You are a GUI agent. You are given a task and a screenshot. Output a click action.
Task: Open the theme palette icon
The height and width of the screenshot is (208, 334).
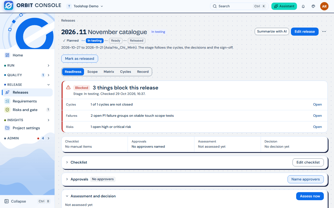[313, 6]
